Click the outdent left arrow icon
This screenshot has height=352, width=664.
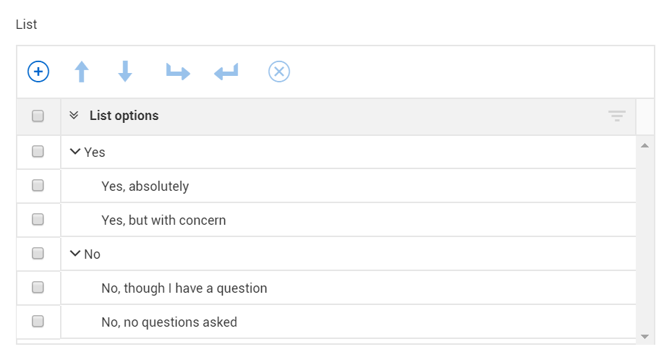tap(226, 72)
